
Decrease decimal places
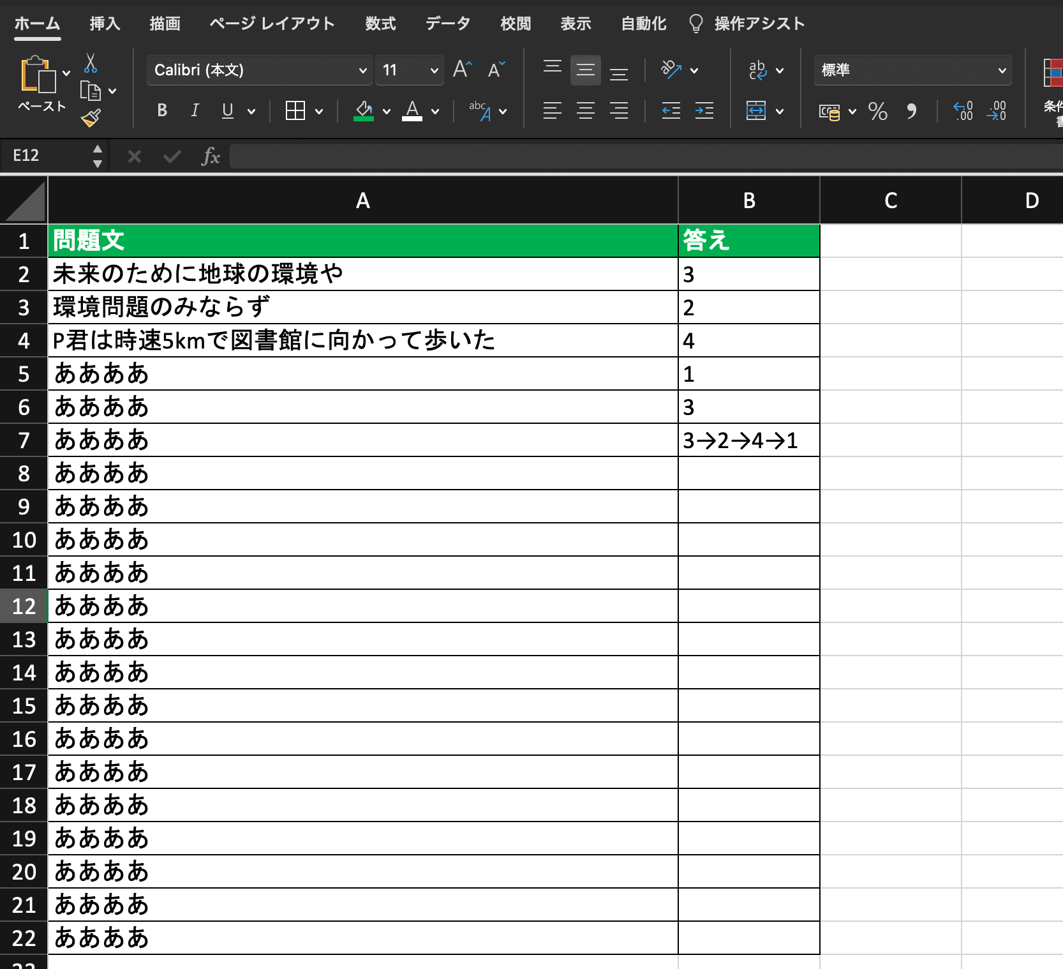point(996,112)
